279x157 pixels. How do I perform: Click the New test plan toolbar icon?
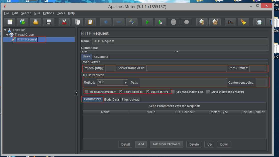tap(10, 22)
